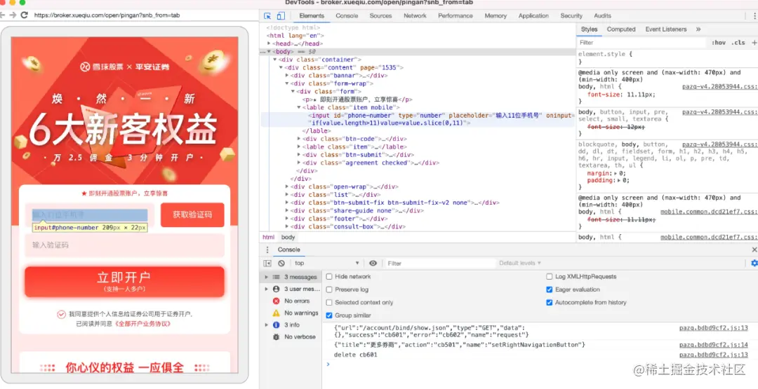The image size is (758, 389).
Task: Toggle the device toolbar icon
Action: pos(280,16)
